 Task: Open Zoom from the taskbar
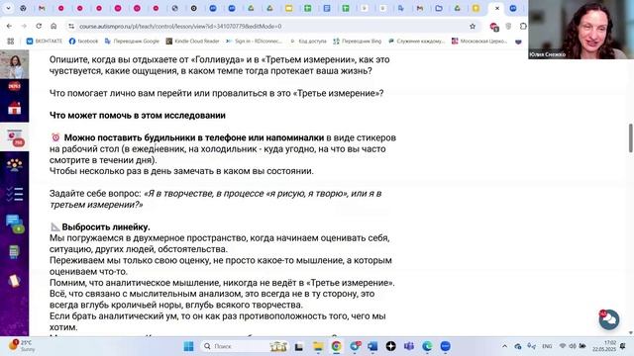point(445,346)
